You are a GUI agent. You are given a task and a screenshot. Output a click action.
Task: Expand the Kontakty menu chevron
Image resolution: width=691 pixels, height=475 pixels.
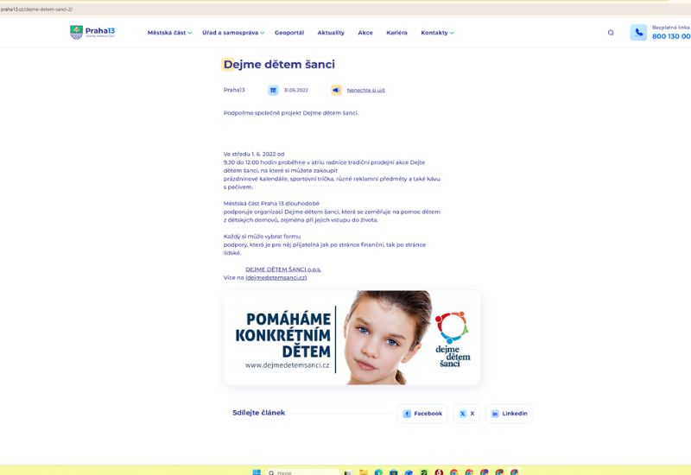pos(452,33)
